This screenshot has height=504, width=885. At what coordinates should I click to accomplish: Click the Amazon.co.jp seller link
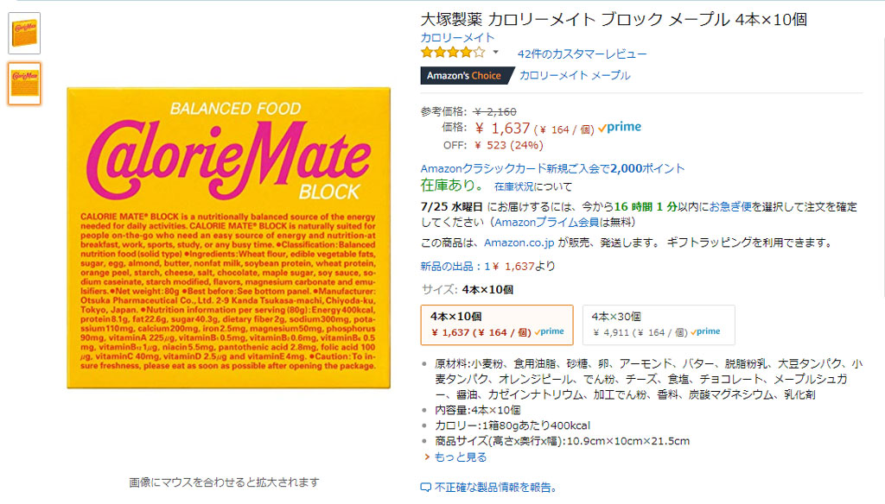[519, 243]
